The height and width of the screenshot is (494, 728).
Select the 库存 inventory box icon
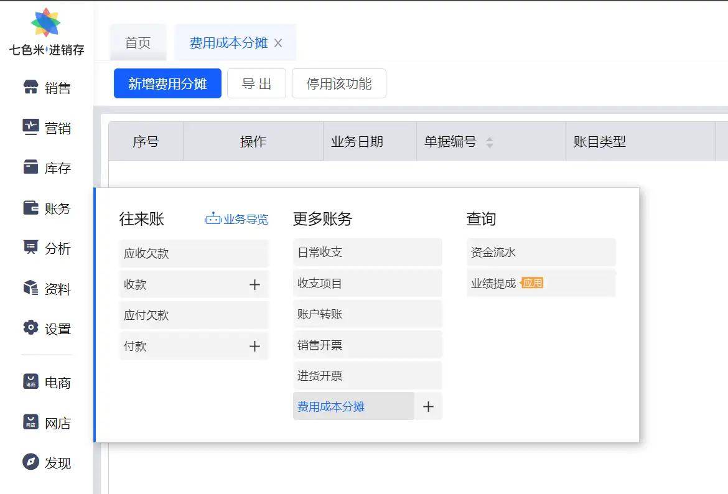(x=30, y=167)
